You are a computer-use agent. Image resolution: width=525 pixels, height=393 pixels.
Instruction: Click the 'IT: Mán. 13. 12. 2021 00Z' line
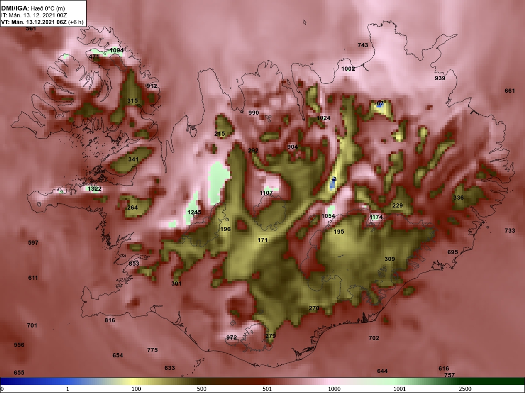[34, 15]
